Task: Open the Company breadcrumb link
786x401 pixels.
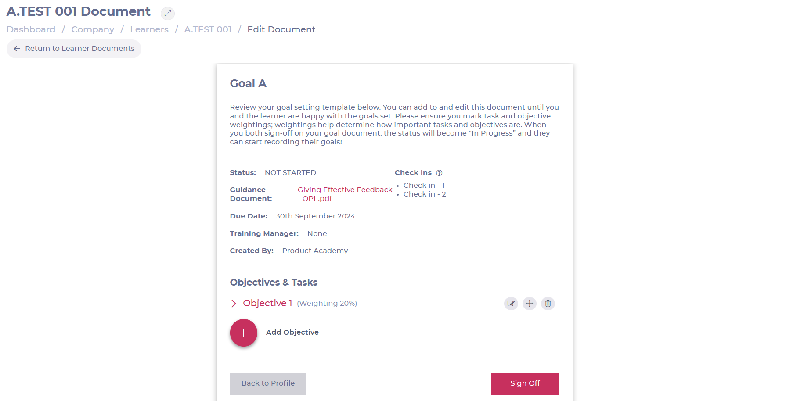Action: pos(93,29)
